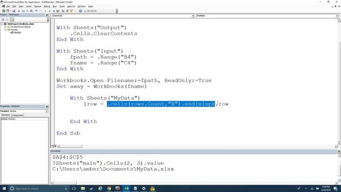
Task: Open the File menu
Action: tap(8, 6)
